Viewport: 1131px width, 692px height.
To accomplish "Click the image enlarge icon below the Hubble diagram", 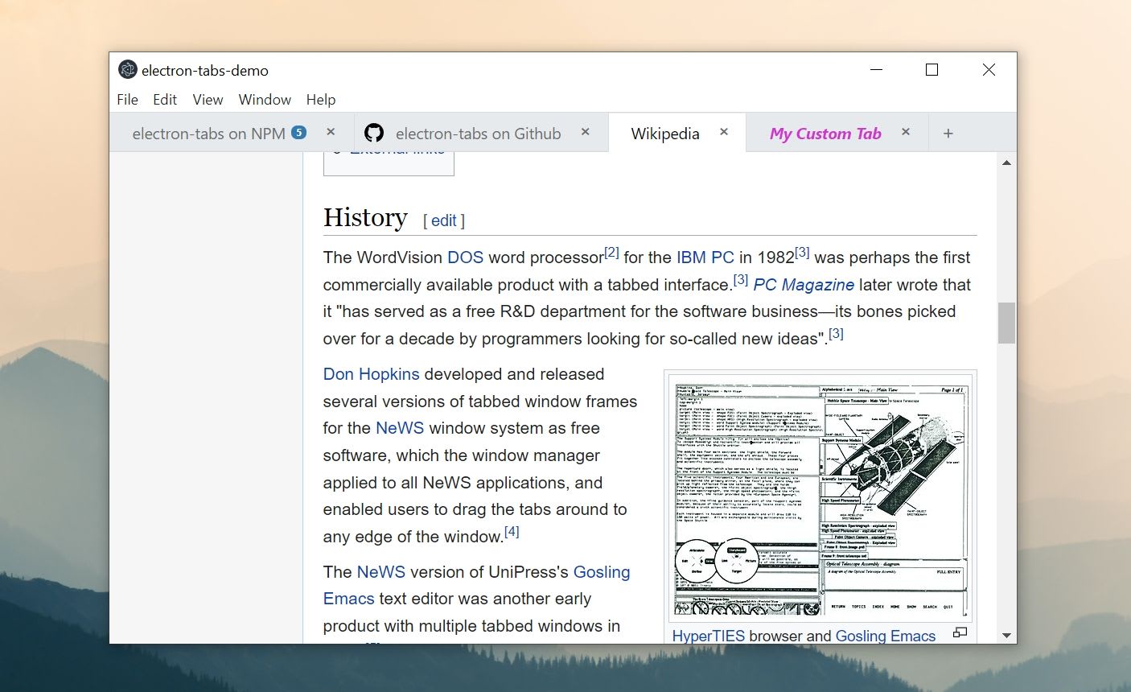I will click(x=959, y=633).
